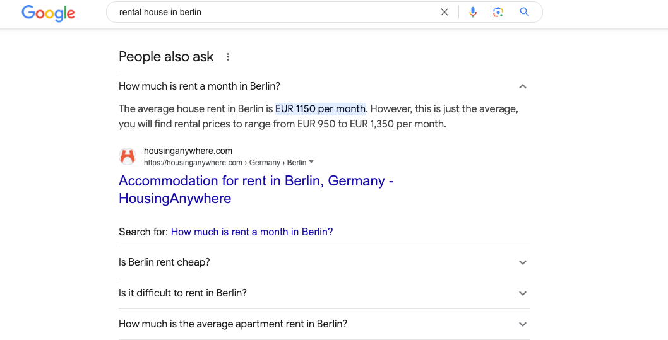Click the highlighted 'EUR 1150 per month' text
This screenshot has width=668, height=340.
320,109
